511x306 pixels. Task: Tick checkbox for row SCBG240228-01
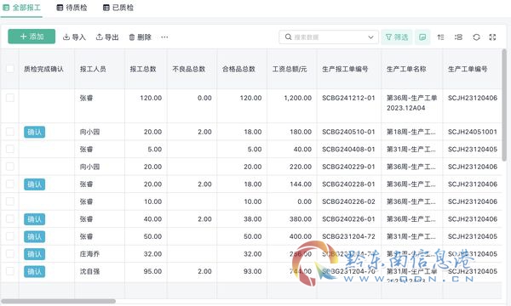(10, 184)
